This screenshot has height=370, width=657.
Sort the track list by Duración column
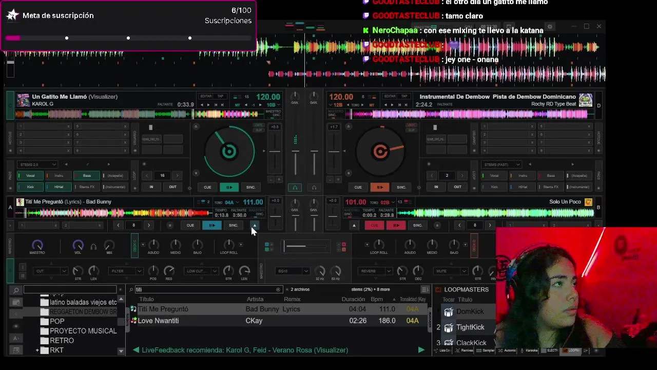[354, 299]
